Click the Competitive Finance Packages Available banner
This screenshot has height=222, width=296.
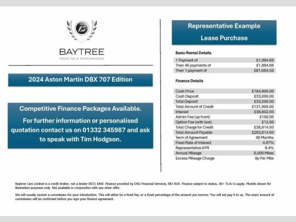pyautogui.click(x=81, y=126)
